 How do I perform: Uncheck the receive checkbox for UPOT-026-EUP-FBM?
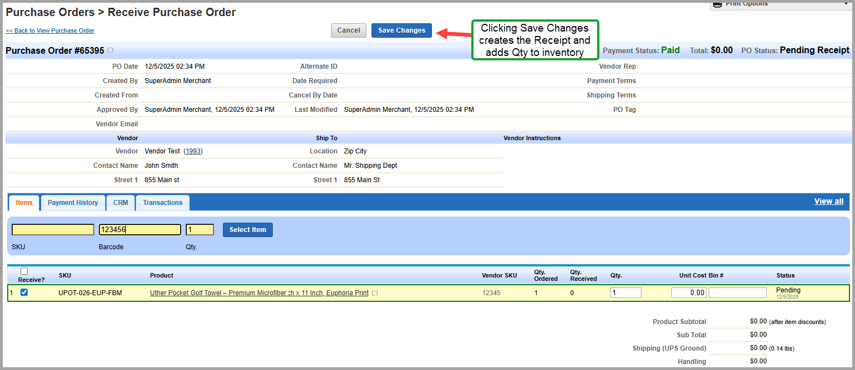tap(24, 292)
